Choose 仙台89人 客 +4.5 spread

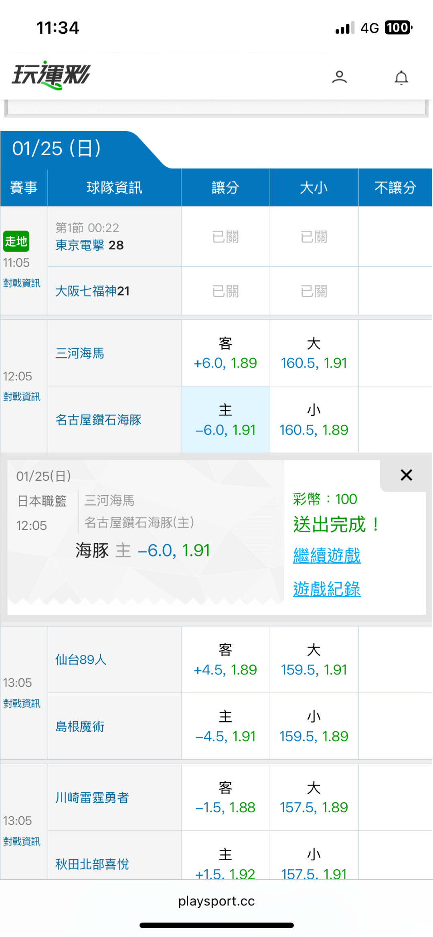pyautogui.click(x=225, y=660)
